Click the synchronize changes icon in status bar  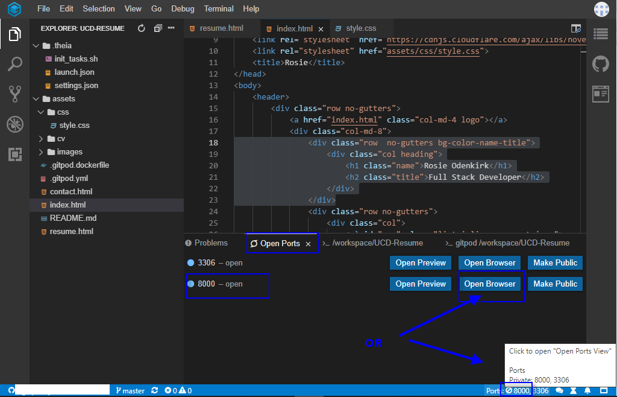(155, 390)
